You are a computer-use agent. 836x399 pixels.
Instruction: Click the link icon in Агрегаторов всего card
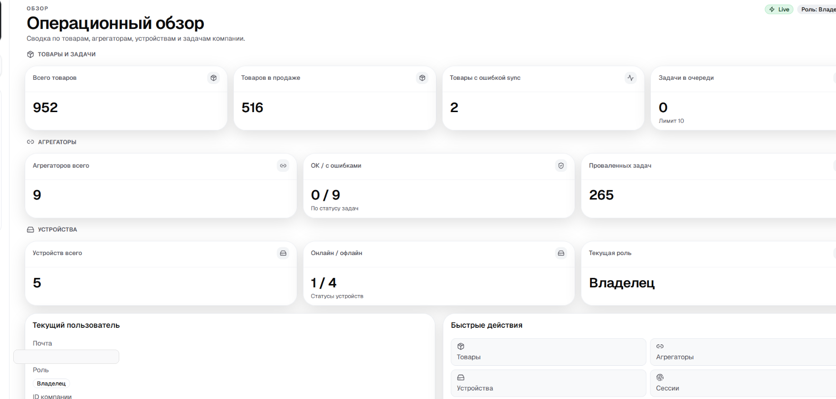pos(283,166)
